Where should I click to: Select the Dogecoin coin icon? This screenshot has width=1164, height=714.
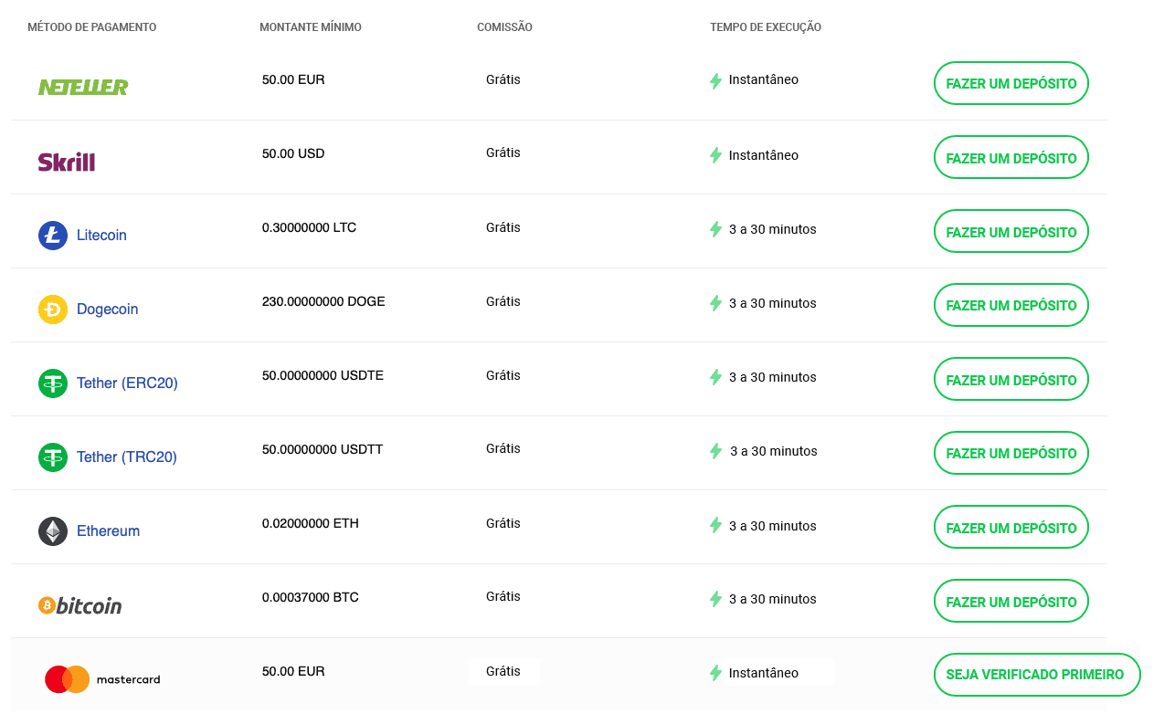point(53,309)
